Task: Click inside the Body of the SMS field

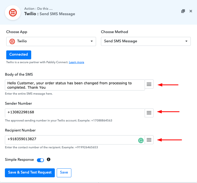Action: click(x=75, y=85)
